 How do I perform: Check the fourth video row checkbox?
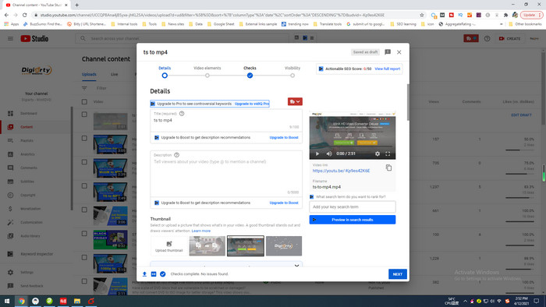pyautogui.click(x=84, y=186)
